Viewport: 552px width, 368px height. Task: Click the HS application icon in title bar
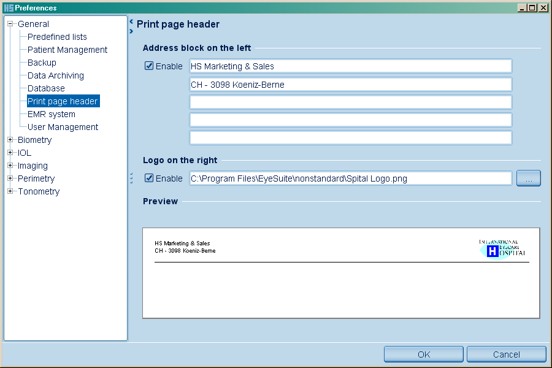(x=8, y=8)
